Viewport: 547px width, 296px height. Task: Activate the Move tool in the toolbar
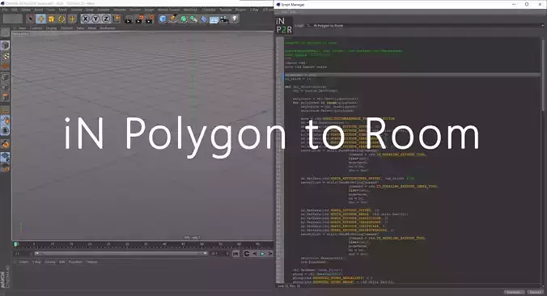40,19
